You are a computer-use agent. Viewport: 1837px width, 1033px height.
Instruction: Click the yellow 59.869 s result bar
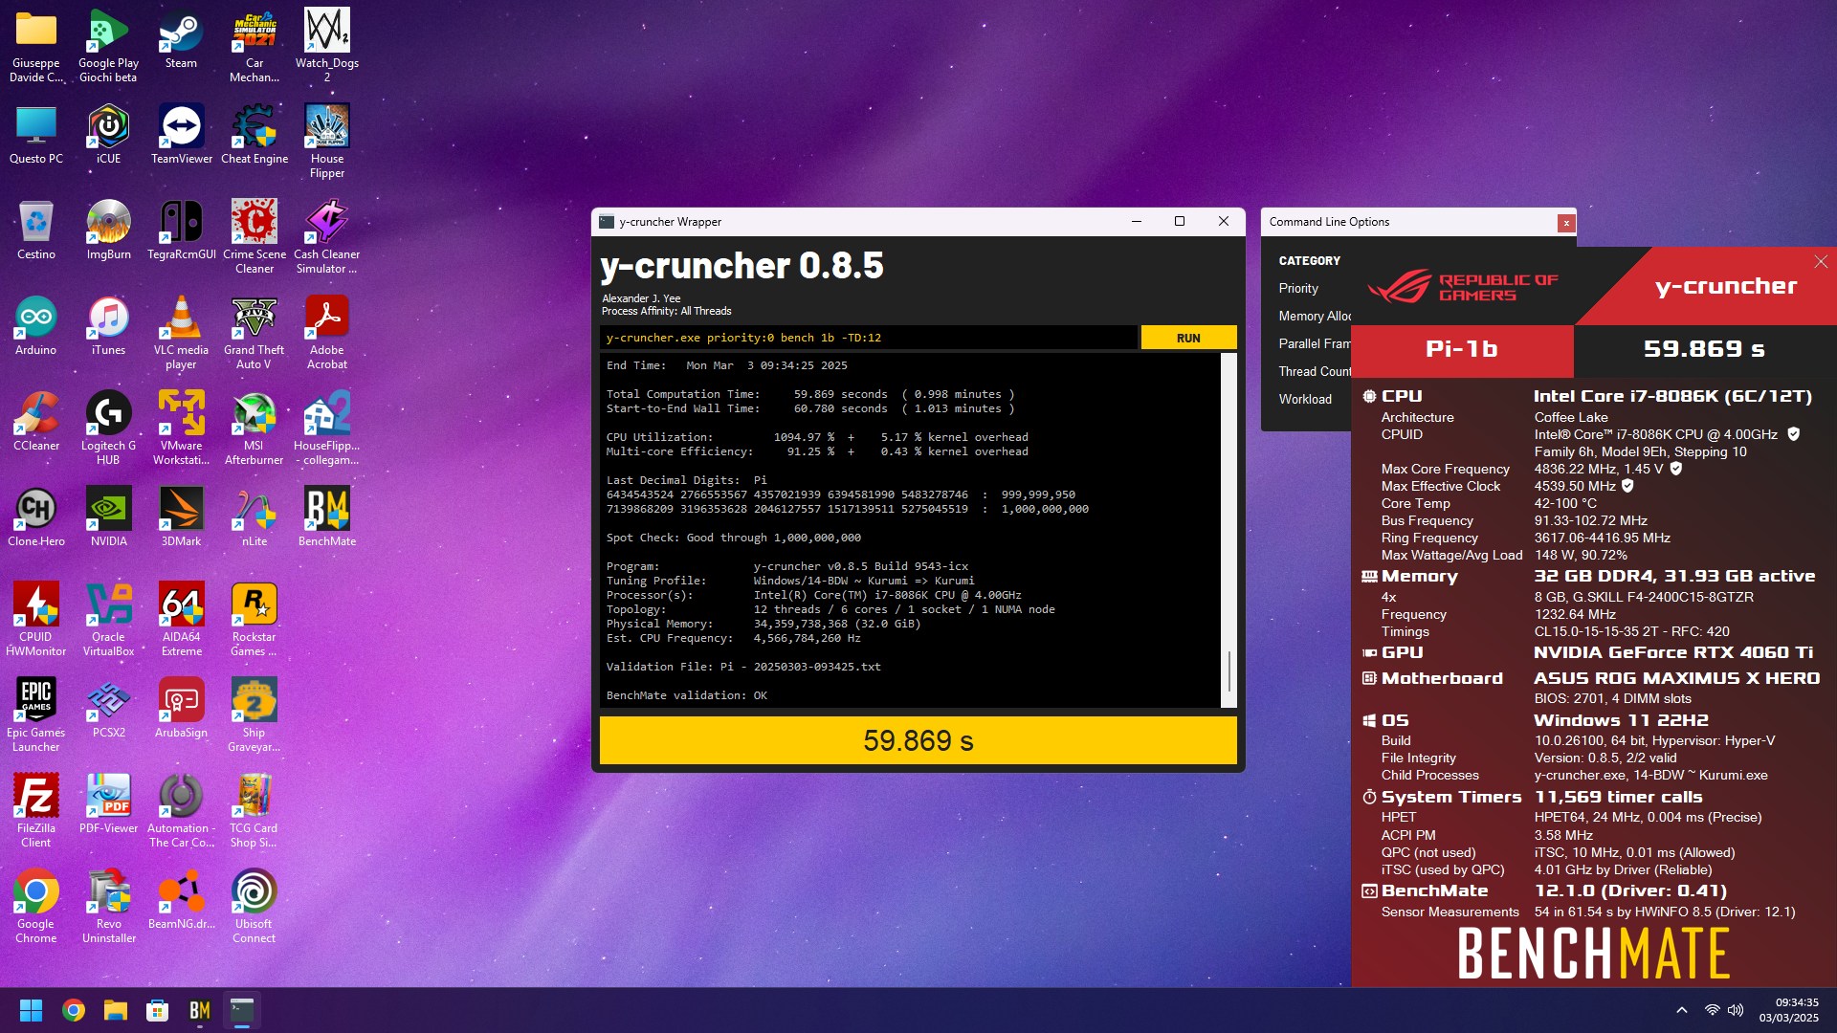(x=918, y=740)
